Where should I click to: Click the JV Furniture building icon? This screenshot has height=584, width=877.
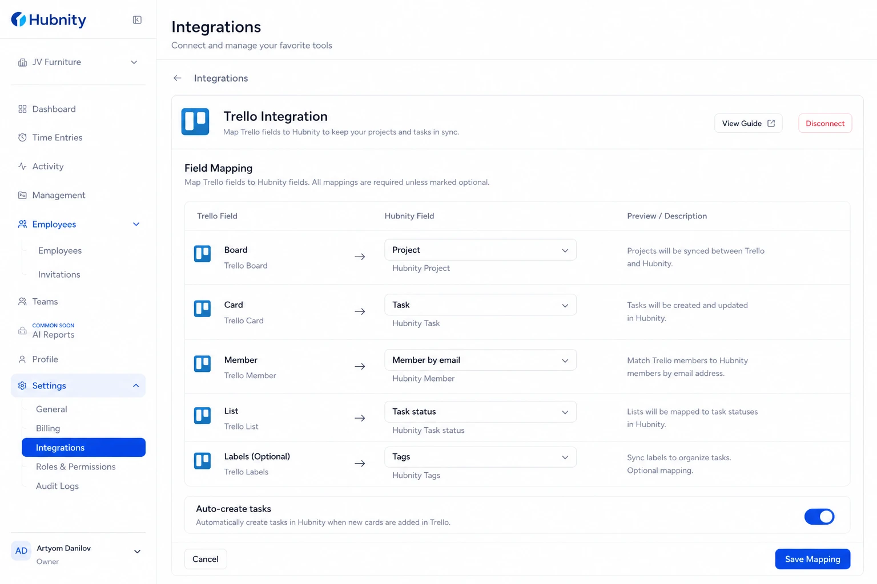coord(22,62)
